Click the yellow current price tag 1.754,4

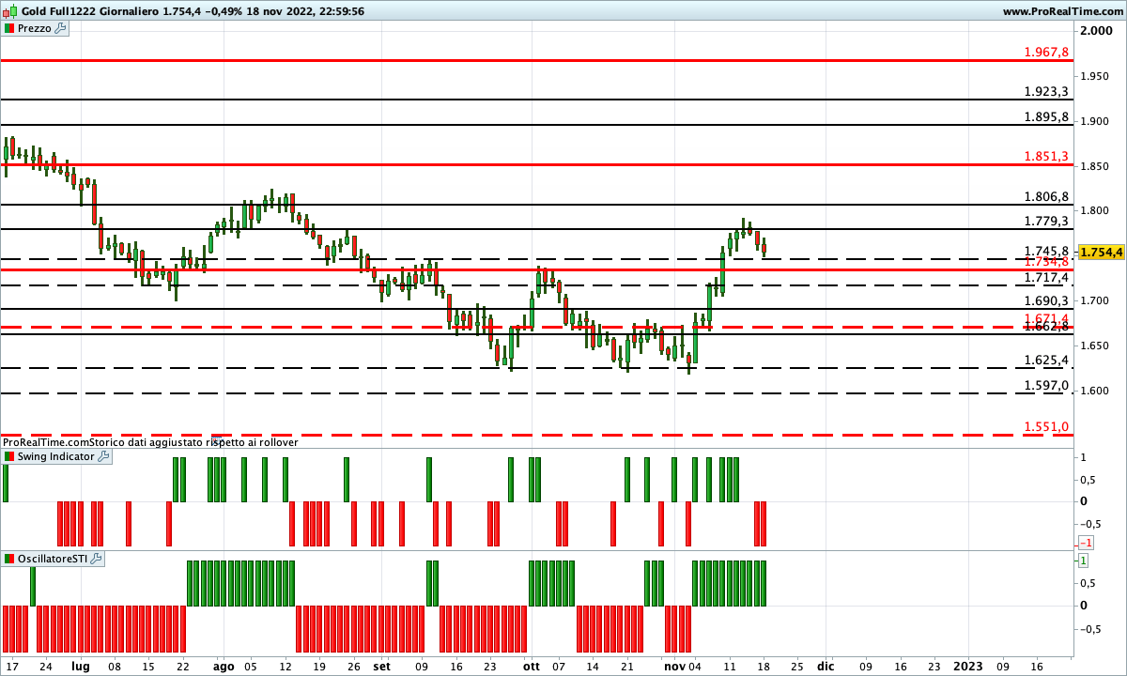(x=1102, y=252)
